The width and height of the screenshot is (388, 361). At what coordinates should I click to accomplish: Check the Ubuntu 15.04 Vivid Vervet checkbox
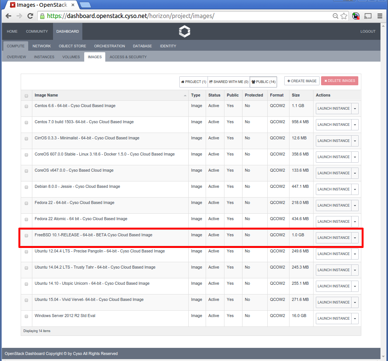coord(26,300)
